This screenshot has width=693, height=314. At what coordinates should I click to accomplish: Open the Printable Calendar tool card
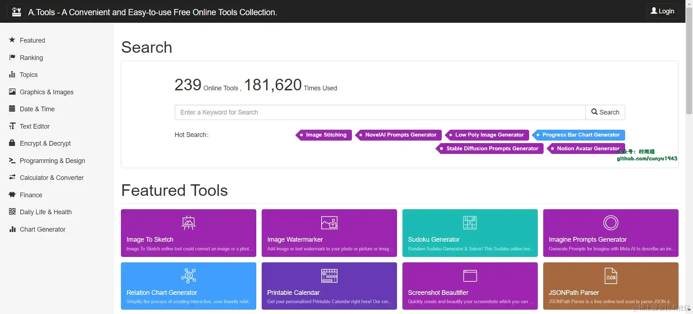(x=329, y=286)
